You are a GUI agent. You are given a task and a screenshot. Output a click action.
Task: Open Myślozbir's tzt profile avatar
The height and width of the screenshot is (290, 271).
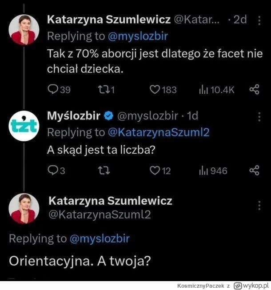pyautogui.click(x=24, y=126)
